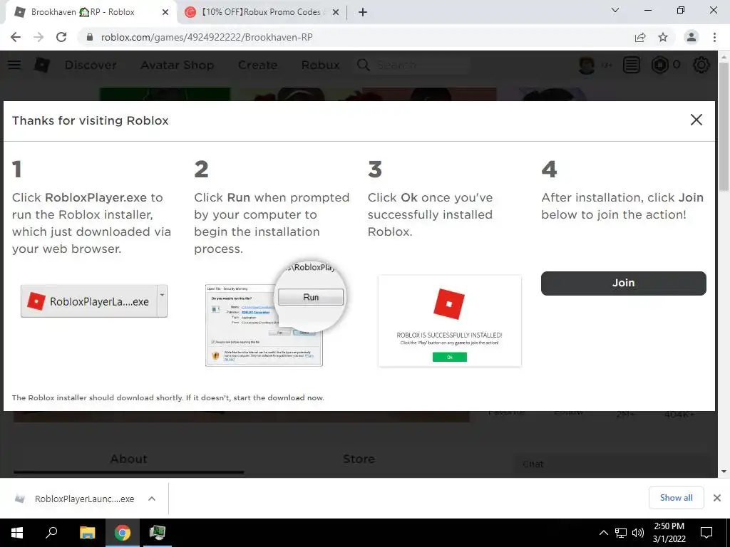The height and width of the screenshot is (547, 730).
Task: Open the Windows Start menu
Action: [x=17, y=533]
